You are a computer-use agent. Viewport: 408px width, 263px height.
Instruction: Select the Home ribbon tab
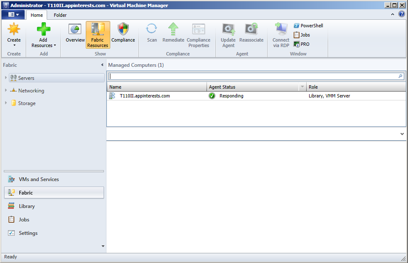point(37,15)
